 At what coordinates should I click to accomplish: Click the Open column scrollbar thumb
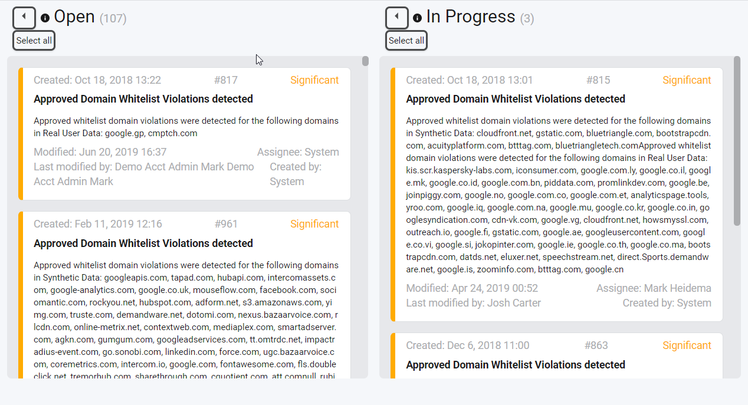(x=365, y=61)
